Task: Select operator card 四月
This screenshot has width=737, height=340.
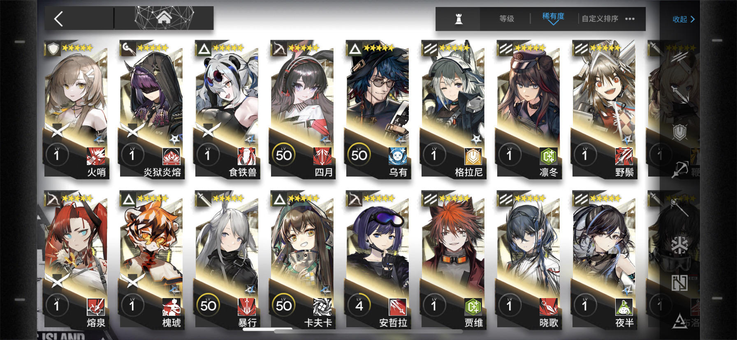Action: (x=302, y=109)
